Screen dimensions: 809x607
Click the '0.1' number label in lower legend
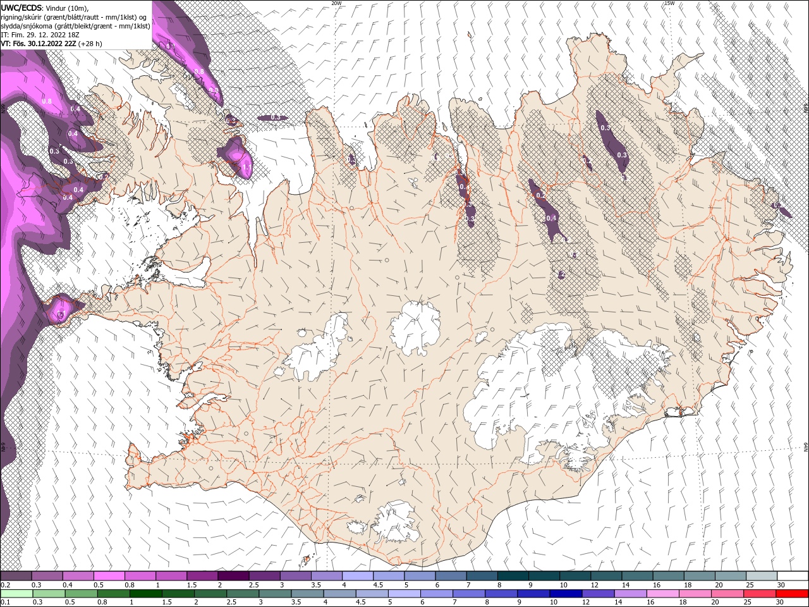click(x=5, y=602)
